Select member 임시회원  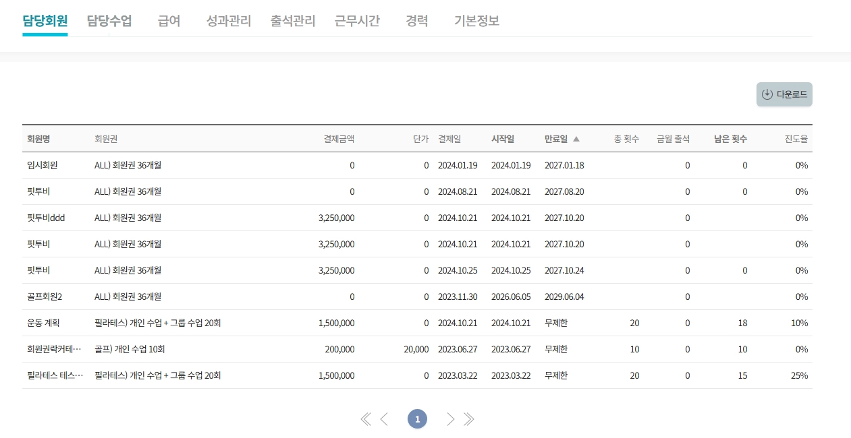point(43,165)
